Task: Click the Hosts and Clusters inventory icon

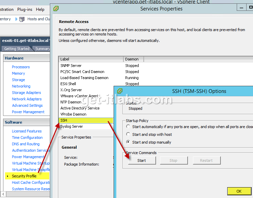Action: 22,19
